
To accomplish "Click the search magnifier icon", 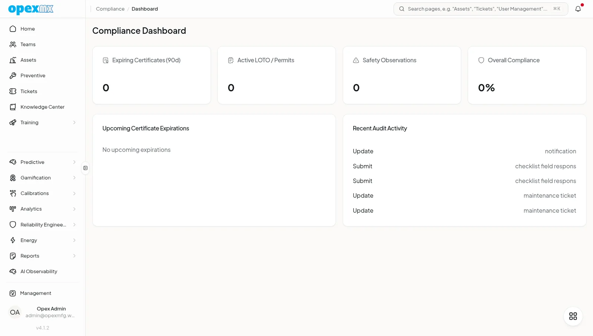I will click(x=402, y=9).
